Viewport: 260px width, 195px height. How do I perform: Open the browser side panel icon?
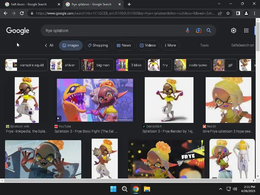coord(238,13)
